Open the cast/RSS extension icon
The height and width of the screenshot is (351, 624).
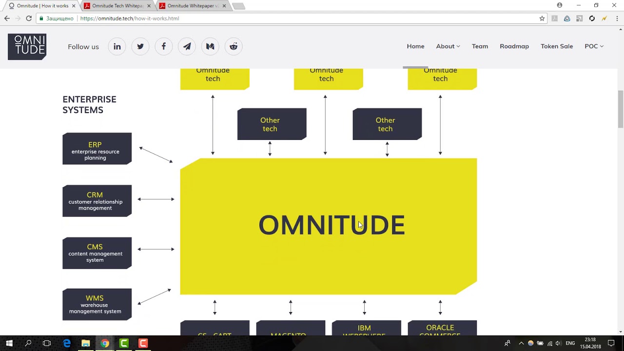580,19
